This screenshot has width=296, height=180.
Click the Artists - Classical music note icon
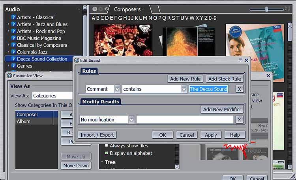click(13, 17)
